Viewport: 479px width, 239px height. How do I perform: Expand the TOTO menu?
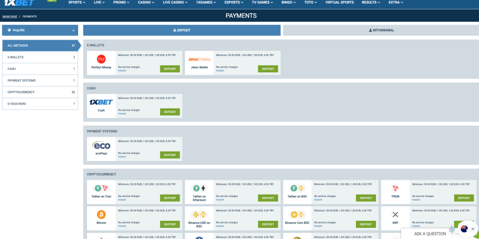pyautogui.click(x=311, y=2)
